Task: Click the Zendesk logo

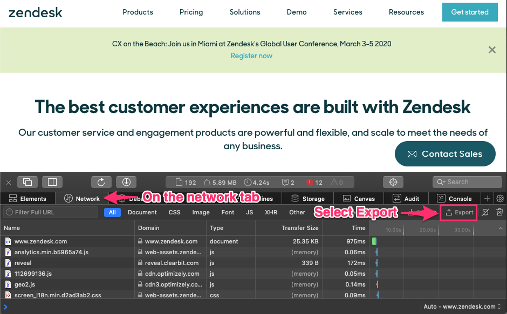Action: (x=35, y=12)
